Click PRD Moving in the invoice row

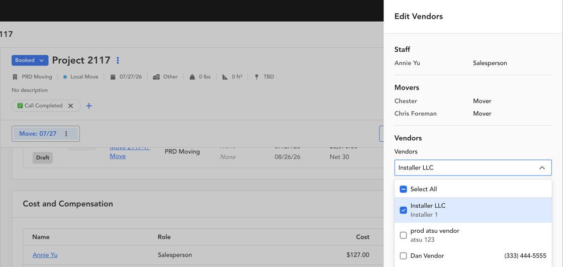pyautogui.click(x=182, y=152)
